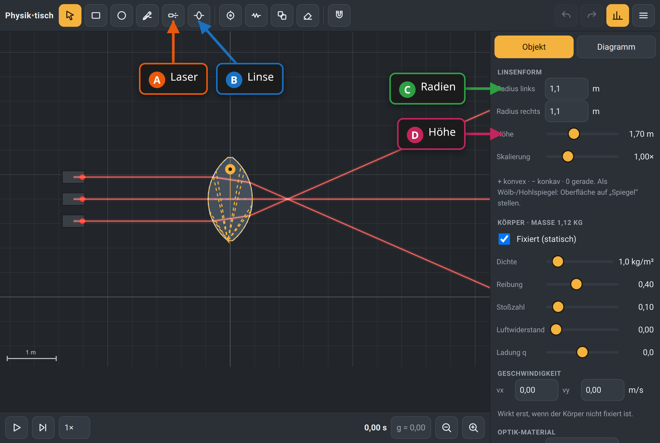Choose the circle shape tool
The height and width of the screenshot is (443, 660).
pyautogui.click(x=122, y=15)
